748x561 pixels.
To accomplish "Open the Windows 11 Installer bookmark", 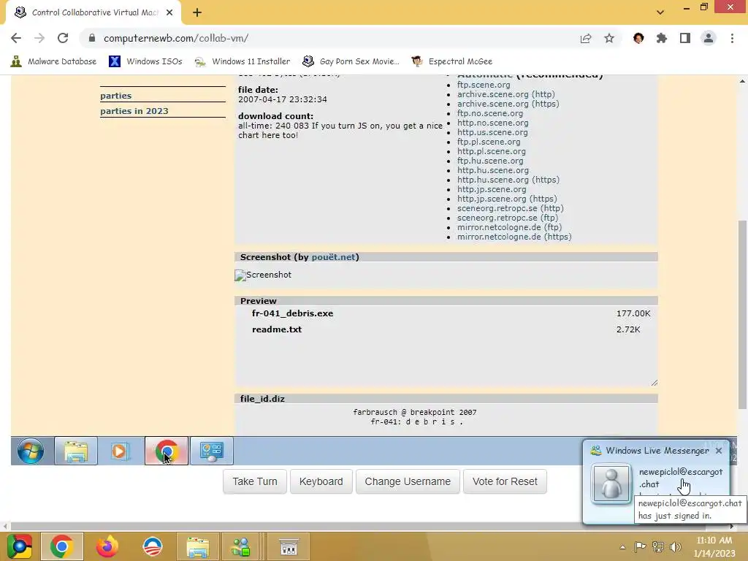I will tap(243, 61).
